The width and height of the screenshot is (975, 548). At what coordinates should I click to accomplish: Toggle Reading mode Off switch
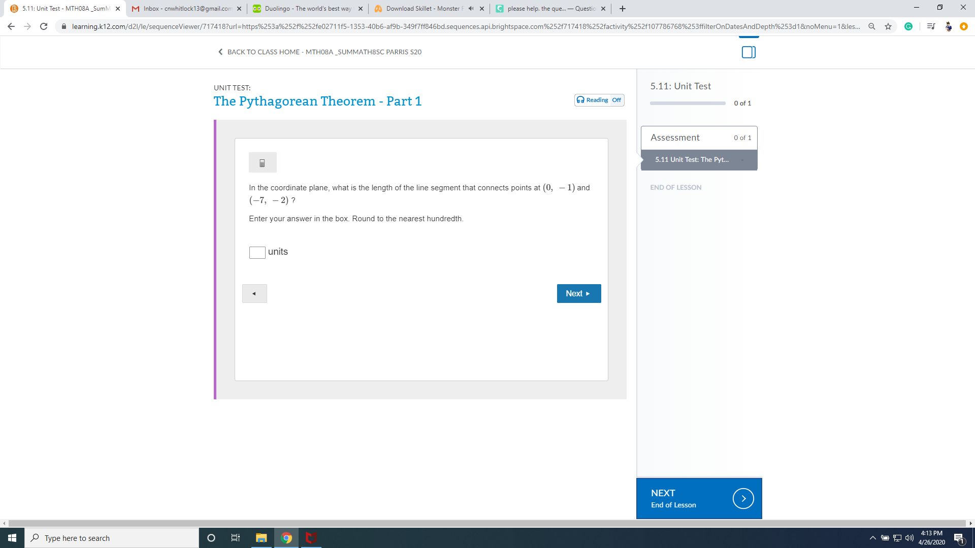[x=599, y=100]
